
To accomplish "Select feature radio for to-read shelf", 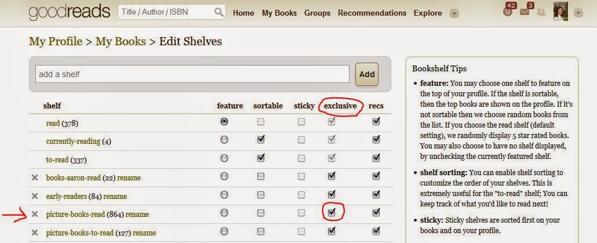I will (x=224, y=158).
